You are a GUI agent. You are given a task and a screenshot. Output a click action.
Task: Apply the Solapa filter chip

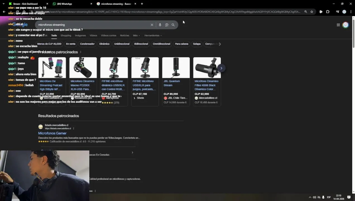tap(197, 44)
